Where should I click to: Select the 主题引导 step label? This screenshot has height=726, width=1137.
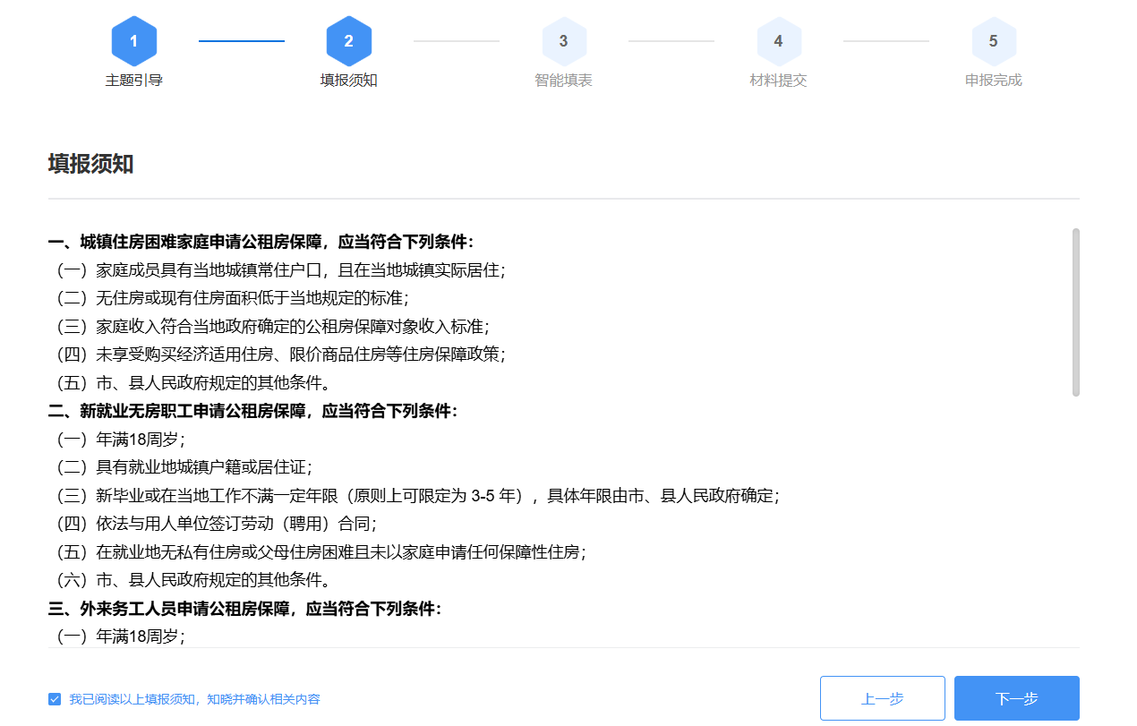[134, 81]
